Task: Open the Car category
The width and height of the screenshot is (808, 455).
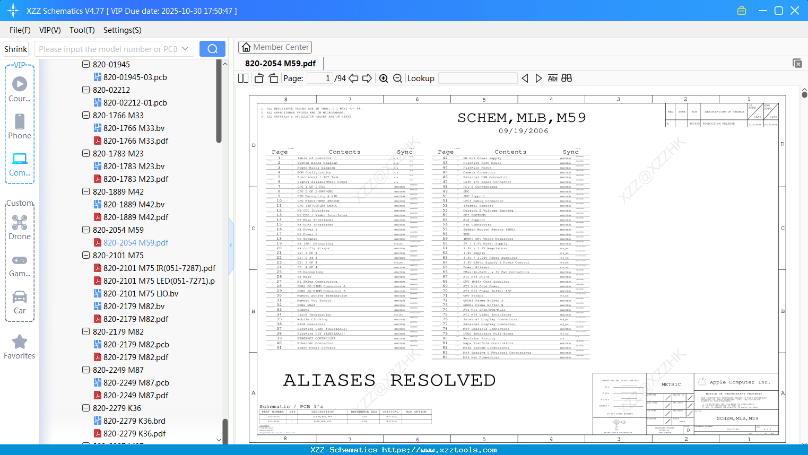Action: [20, 302]
